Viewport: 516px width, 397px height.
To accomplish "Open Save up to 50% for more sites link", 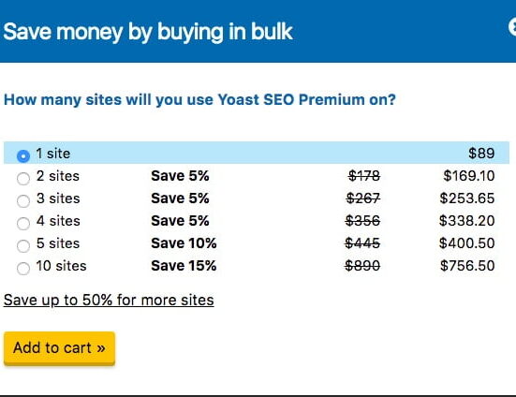I will tap(109, 300).
